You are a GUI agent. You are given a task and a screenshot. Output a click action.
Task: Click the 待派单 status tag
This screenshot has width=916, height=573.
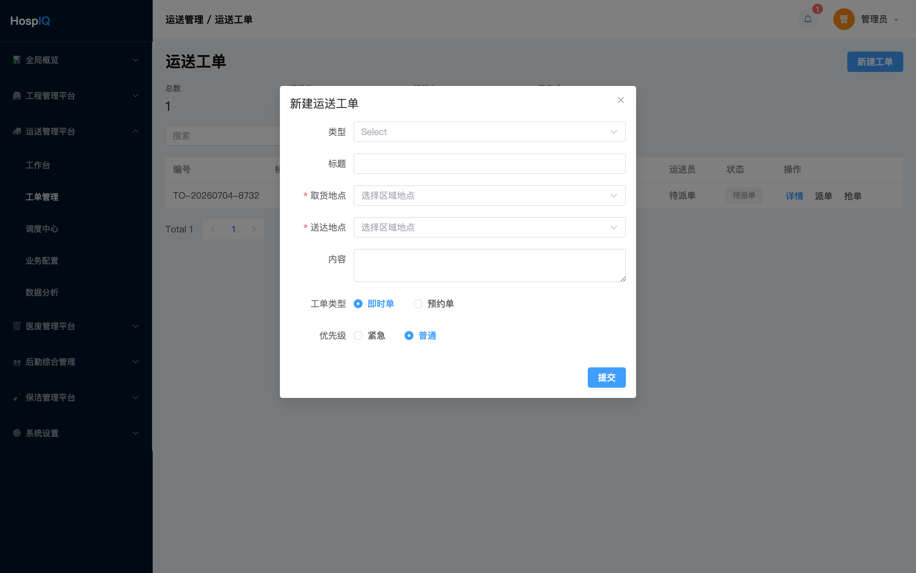click(x=744, y=195)
